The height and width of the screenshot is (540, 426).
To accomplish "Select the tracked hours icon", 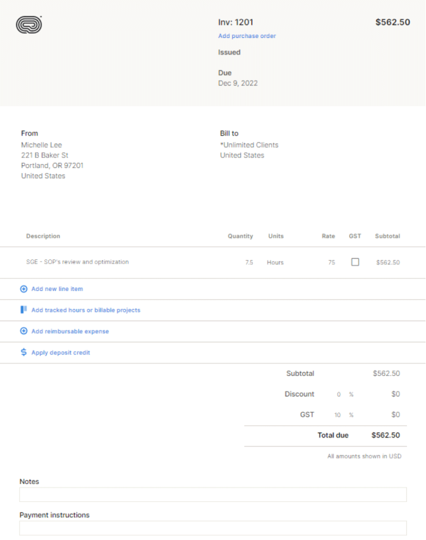I will click(23, 310).
